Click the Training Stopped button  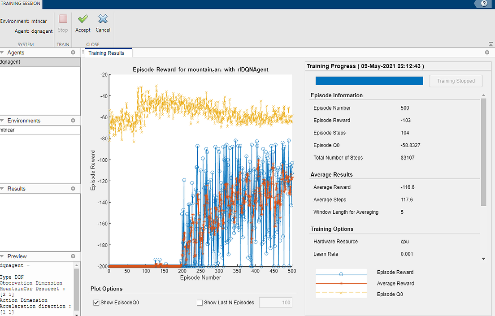tap(456, 81)
